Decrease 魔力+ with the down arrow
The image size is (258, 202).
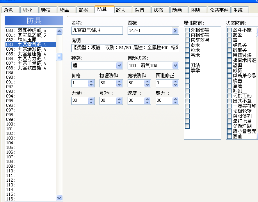tap(176, 103)
